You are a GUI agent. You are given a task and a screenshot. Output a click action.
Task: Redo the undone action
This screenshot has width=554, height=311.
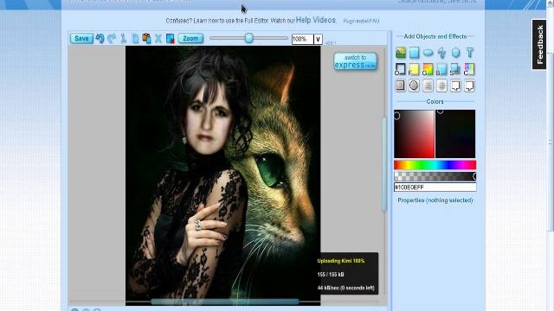[112, 38]
